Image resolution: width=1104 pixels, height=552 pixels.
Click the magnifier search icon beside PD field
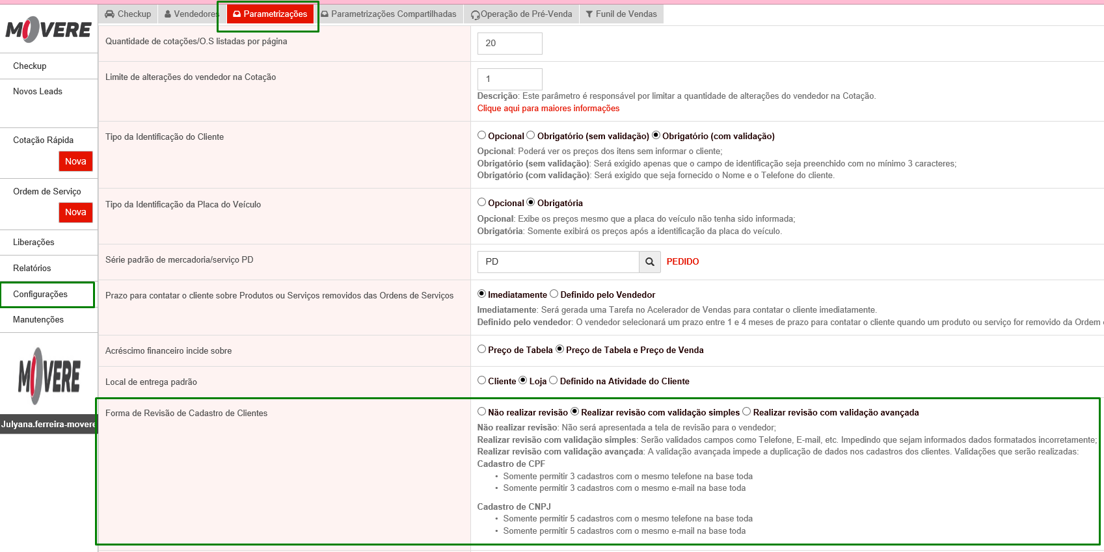[x=649, y=262]
